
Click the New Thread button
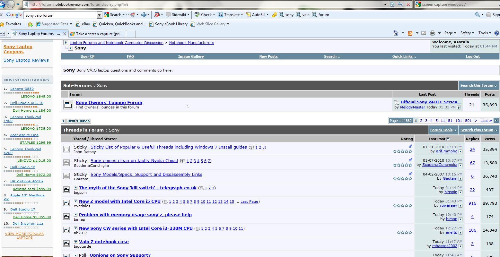click(x=79, y=121)
